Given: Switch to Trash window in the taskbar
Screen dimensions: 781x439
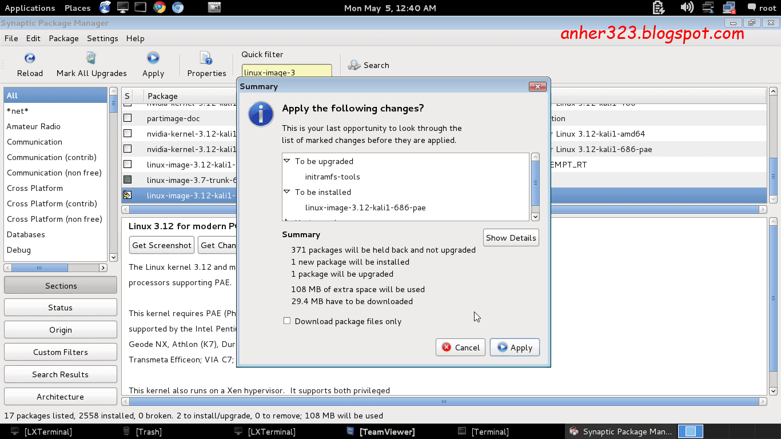Looking at the screenshot, I should [143, 432].
